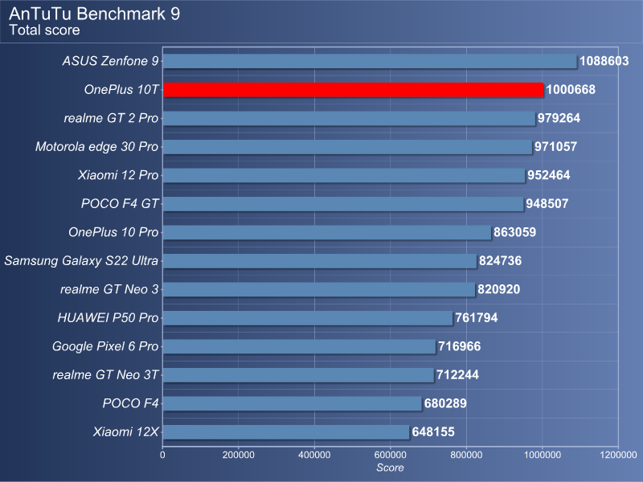Select the 'realme GT Neo 3T' label
Image resolution: width=643 pixels, height=482 pixels.
105,375
